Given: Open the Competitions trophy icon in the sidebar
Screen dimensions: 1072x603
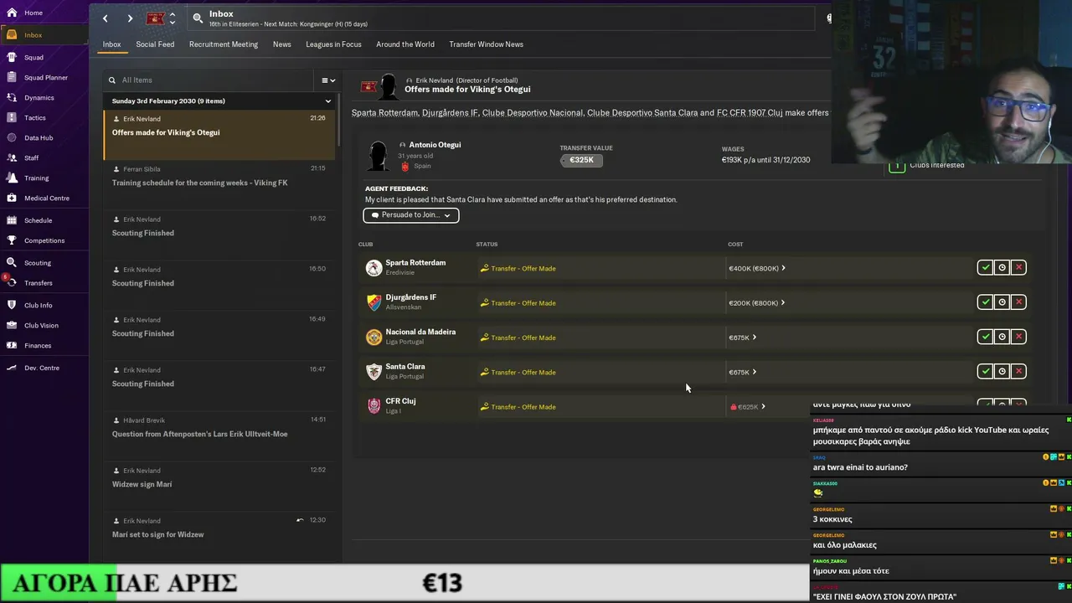Looking at the screenshot, I should [x=12, y=240].
